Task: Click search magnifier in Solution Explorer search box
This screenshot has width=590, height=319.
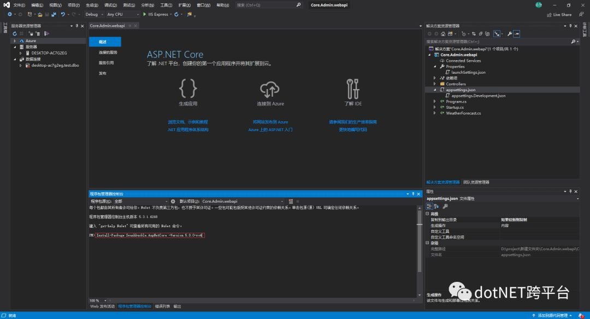Action: click(x=573, y=42)
